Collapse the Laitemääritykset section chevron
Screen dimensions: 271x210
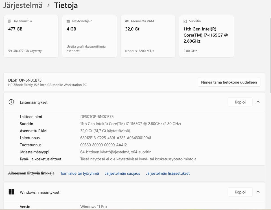point(258,102)
